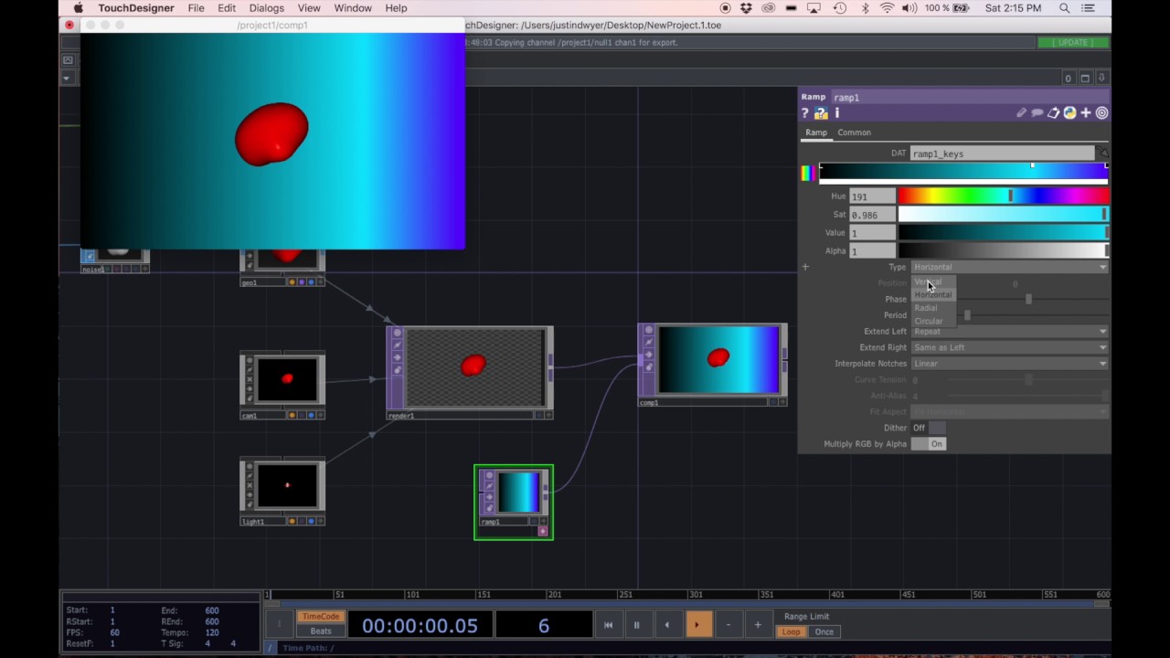Adjust the Sat slider

coord(1003,215)
